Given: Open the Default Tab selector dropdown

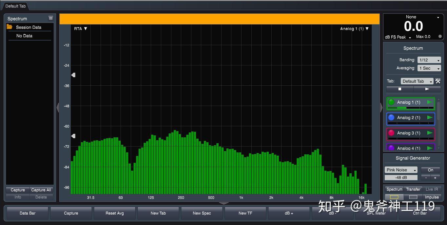Looking at the screenshot, I should pyautogui.click(x=417, y=81).
